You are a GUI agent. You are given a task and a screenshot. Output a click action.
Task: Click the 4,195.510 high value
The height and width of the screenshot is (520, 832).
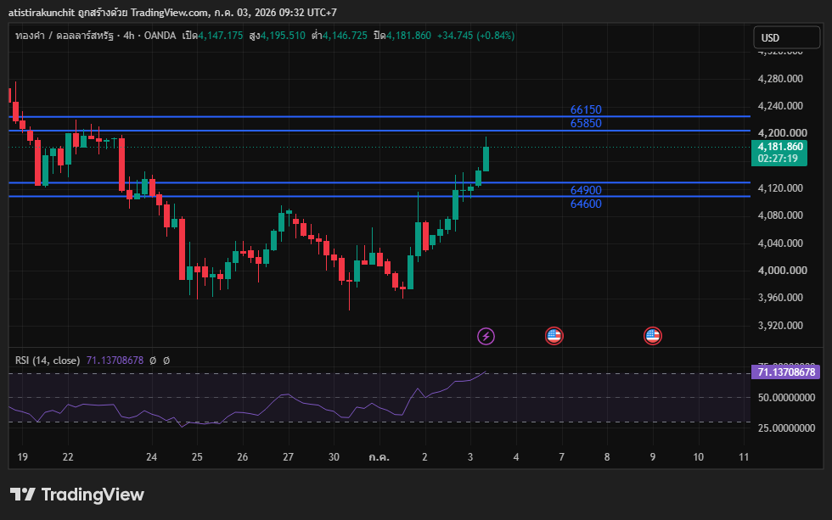click(x=283, y=36)
